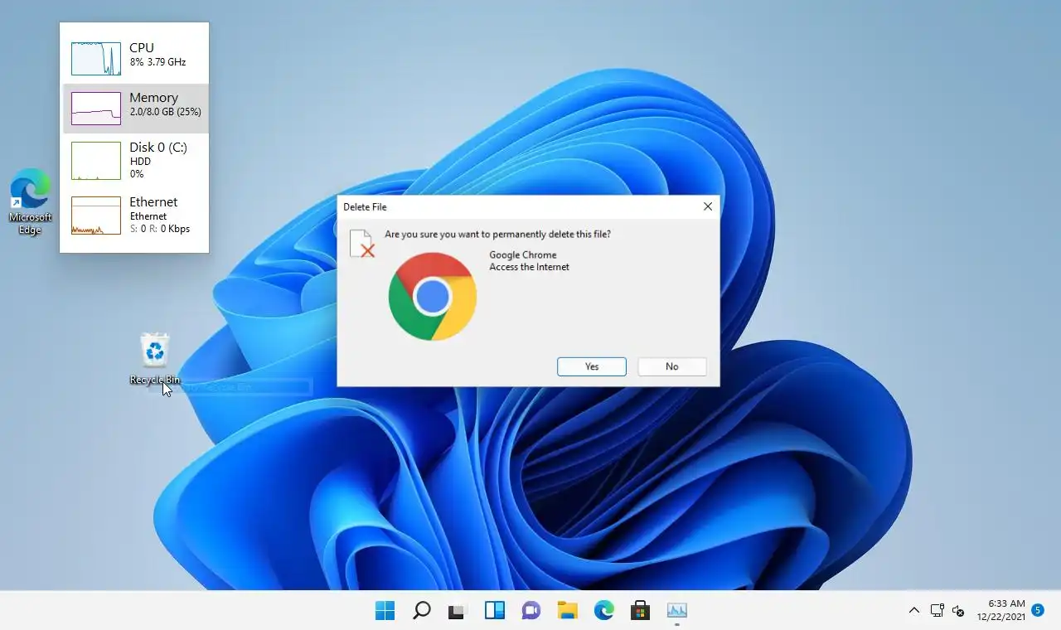The height and width of the screenshot is (630, 1061).
Task: Click the Google Chrome logo in dialog
Action: (432, 297)
